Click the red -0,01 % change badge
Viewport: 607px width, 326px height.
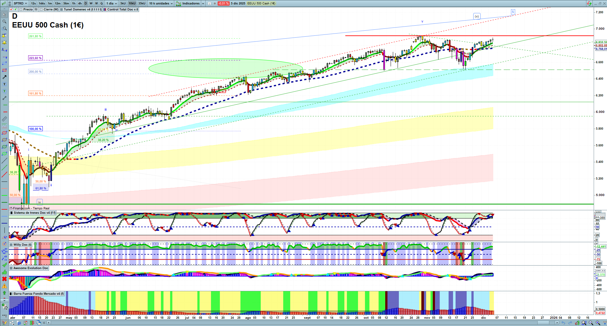coord(224,3)
